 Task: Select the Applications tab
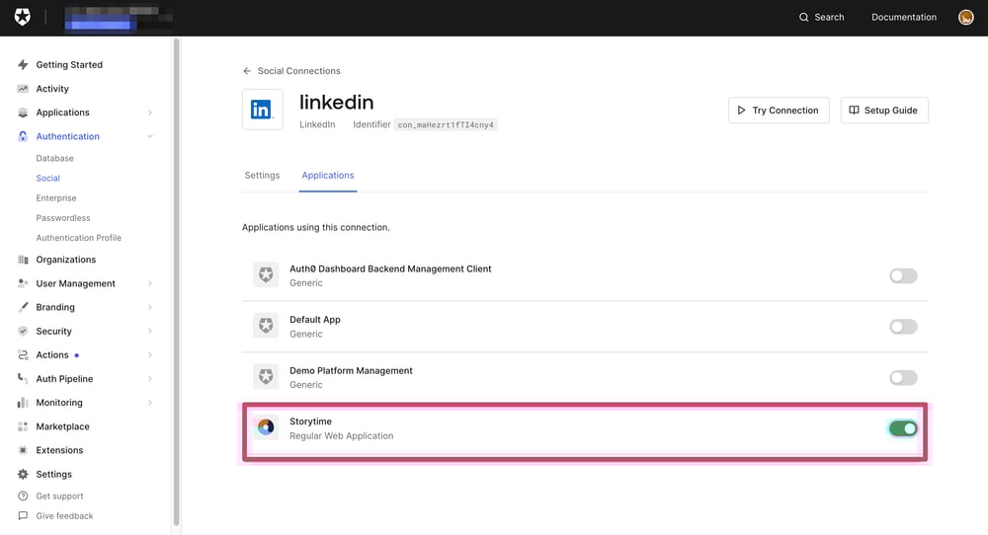[328, 176]
